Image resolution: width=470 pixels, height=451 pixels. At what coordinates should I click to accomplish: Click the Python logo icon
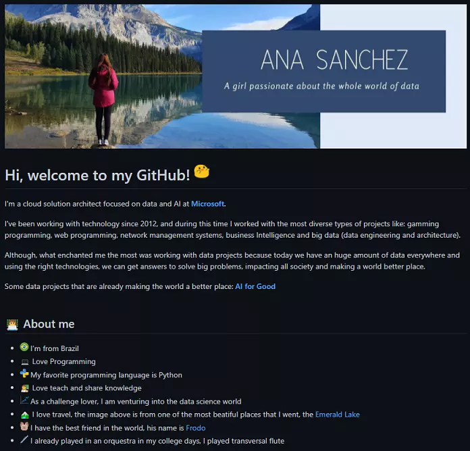[24, 373]
